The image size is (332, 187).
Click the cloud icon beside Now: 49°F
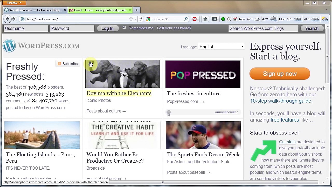pos(257,19)
